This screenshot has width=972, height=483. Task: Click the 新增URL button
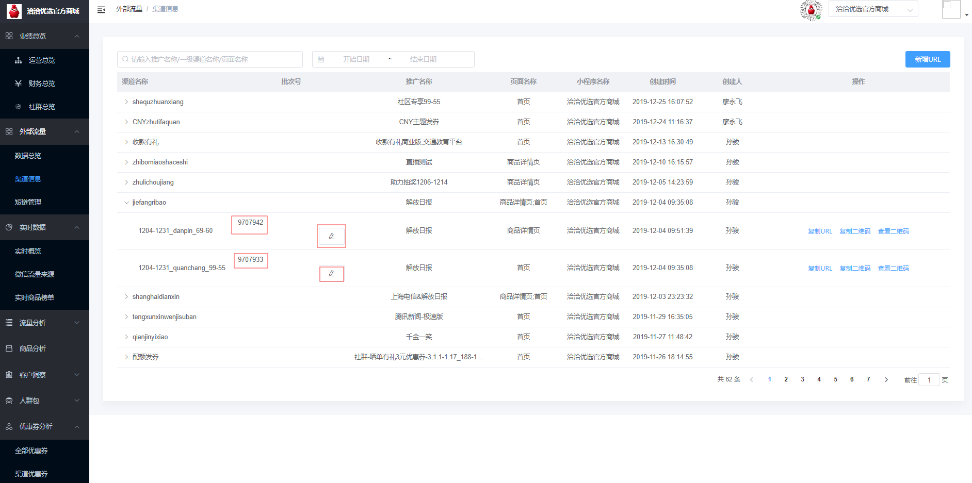coord(927,59)
